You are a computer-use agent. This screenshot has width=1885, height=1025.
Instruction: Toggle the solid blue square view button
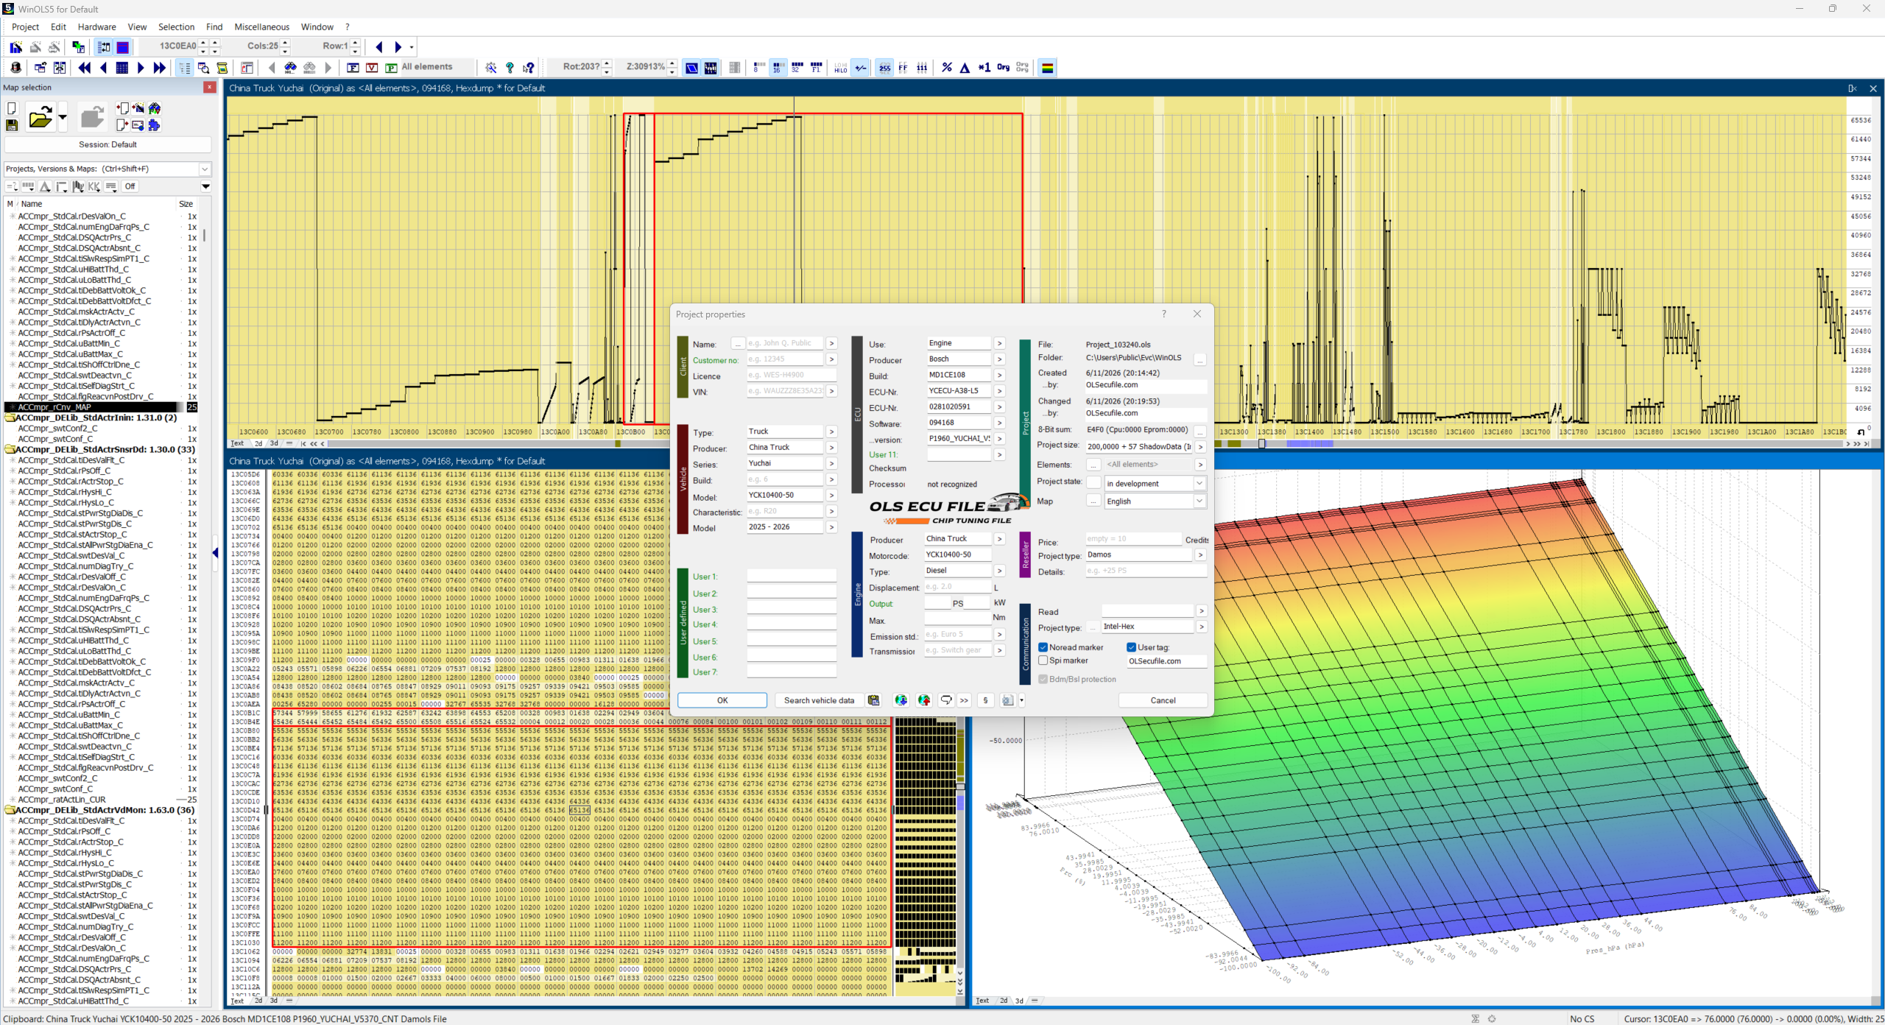(x=123, y=47)
